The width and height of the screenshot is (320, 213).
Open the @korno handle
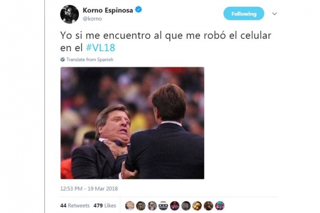92,19
